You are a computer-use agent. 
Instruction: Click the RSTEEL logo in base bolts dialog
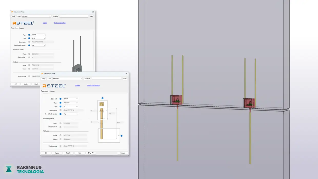coord(54,86)
